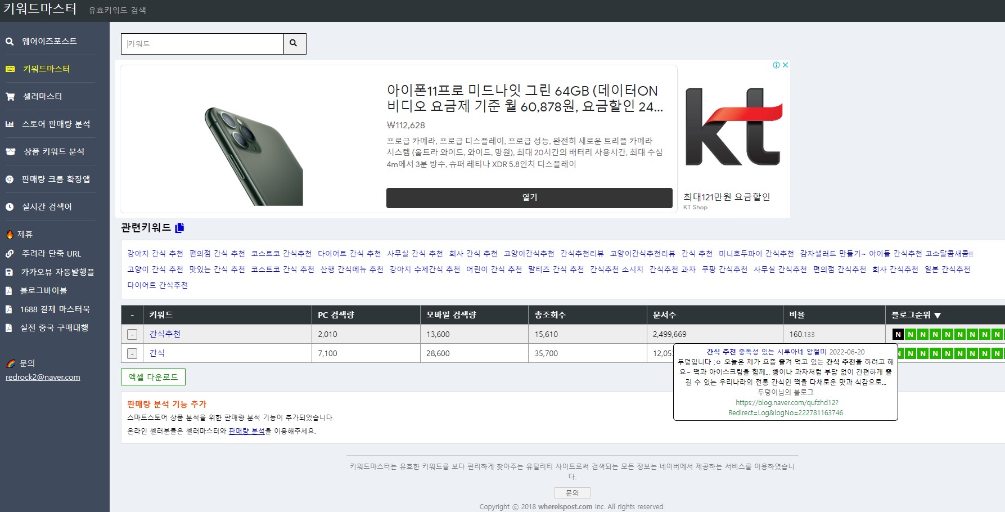
Task: Select related keyword 강아지 간식 추천
Action: click(155, 254)
